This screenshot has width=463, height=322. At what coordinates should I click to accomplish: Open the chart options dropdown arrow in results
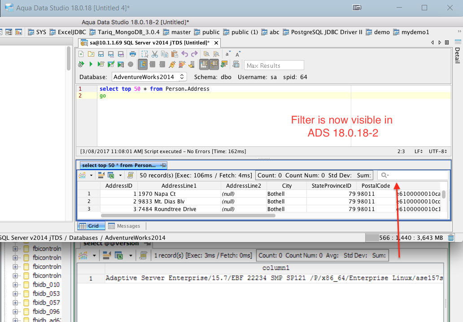(x=91, y=175)
